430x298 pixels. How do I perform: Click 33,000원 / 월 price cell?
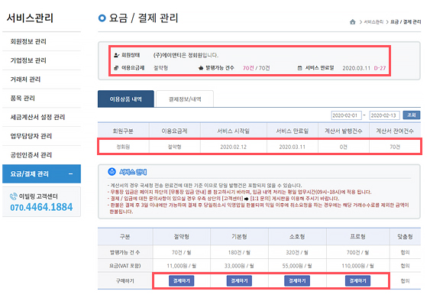click(239, 266)
